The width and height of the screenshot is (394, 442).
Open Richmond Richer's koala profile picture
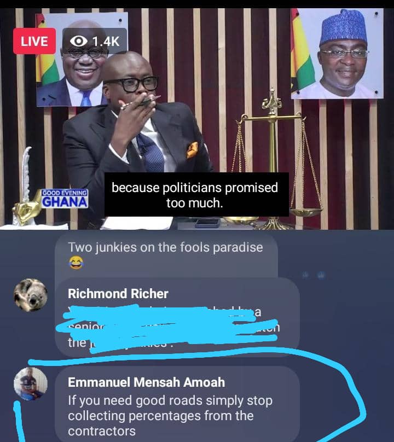31,295
